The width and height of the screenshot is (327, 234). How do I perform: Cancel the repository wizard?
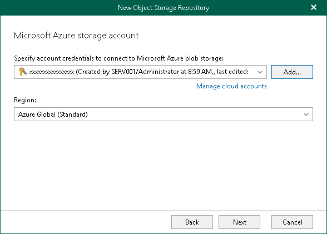(x=292, y=222)
